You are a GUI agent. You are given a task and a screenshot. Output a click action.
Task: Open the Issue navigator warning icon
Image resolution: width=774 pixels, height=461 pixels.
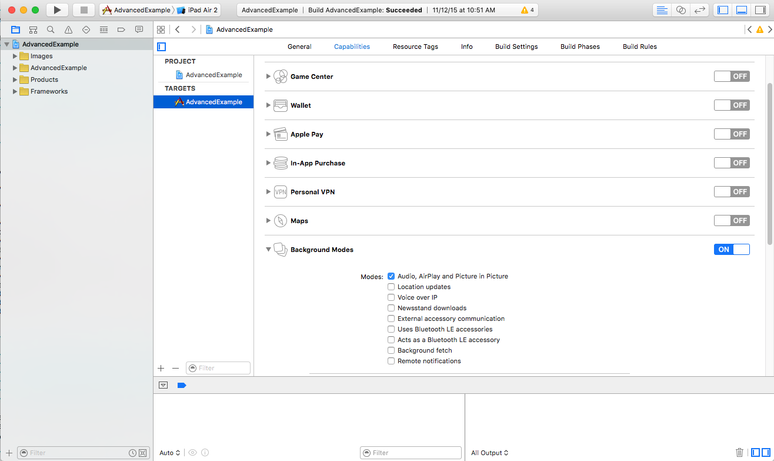[x=68, y=29]
